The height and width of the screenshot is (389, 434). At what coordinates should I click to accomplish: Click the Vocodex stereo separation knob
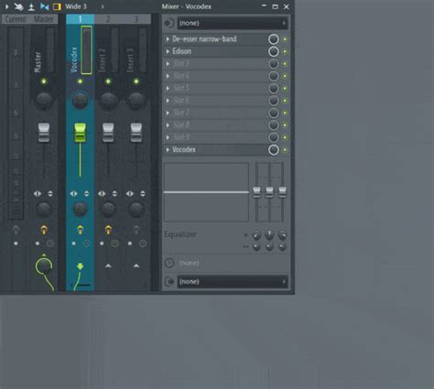click(80, 209)
